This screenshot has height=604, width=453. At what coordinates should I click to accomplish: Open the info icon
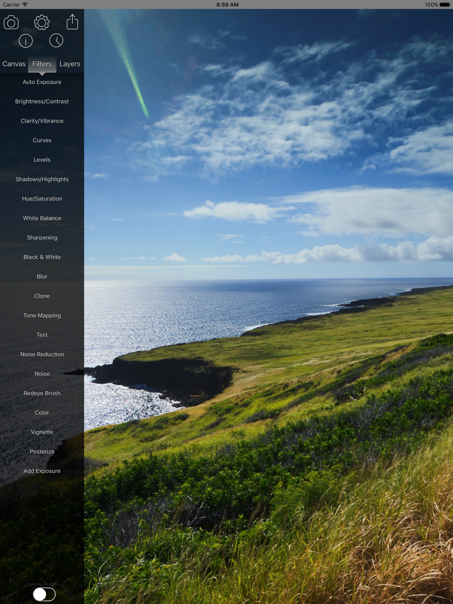point(26,41)
